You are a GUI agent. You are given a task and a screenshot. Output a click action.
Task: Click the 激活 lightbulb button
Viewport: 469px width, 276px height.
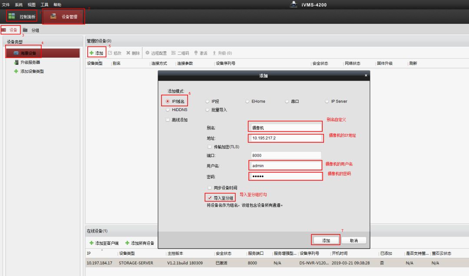[201, 53]
